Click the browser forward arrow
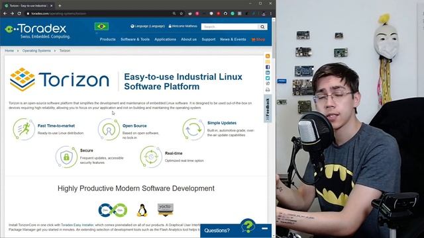Screen dimensions: 424x238 point(12,13)
